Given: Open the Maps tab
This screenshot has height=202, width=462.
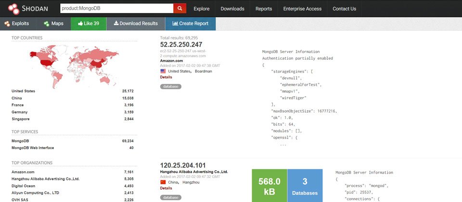Looking at the screenshot, I should (x=53, y=24).
